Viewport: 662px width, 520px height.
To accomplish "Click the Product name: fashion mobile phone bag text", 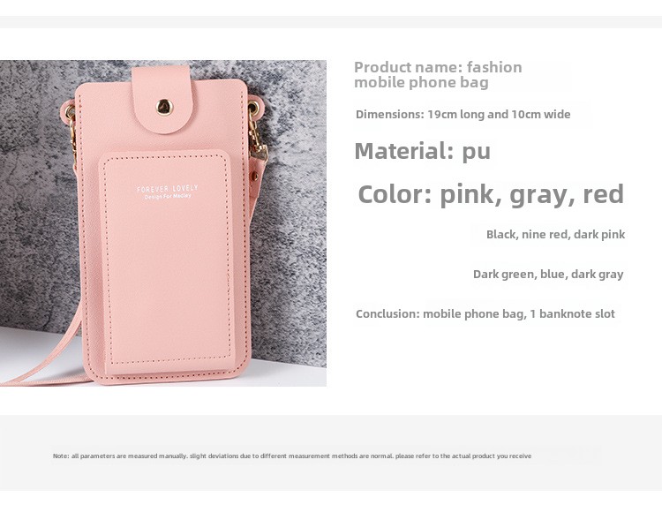I will tap(438, 74).
